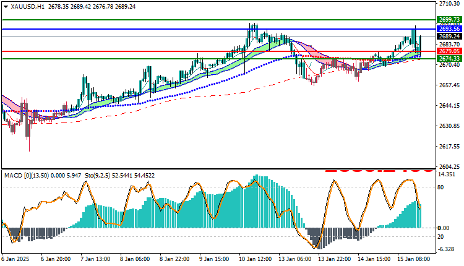
Task: Click the 10 Jan 12:00 time label
Action: click(256, 259)
